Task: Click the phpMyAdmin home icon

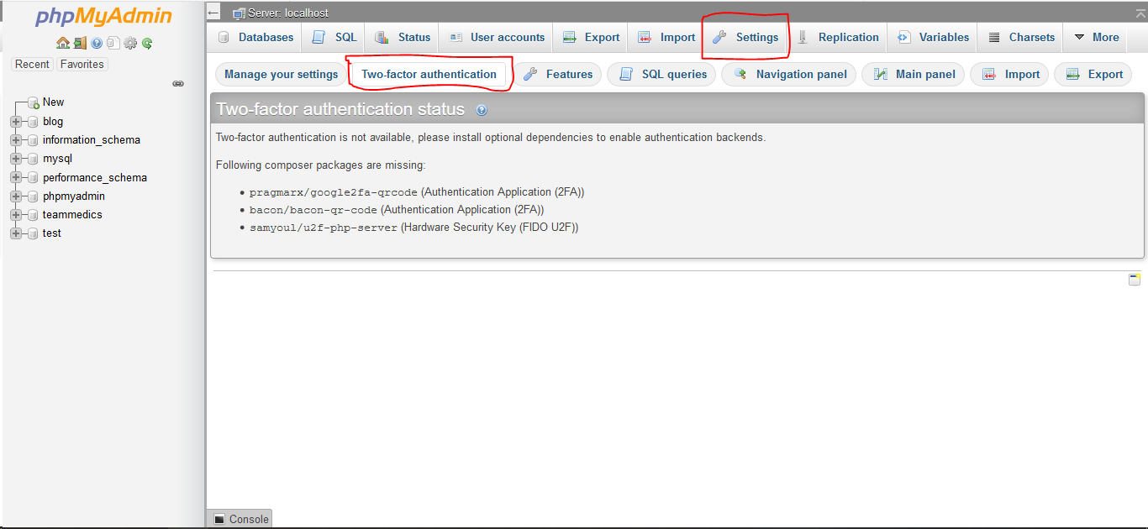Action: click(63, 42)
